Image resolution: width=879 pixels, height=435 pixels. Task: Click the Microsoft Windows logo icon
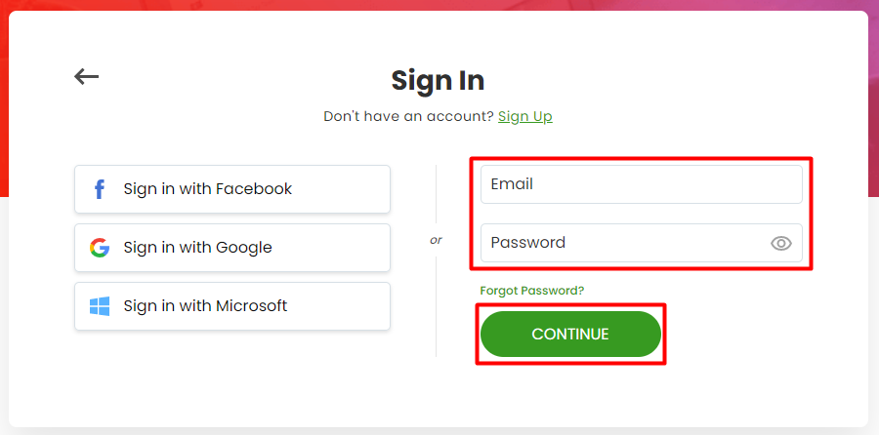click(100, 306)
